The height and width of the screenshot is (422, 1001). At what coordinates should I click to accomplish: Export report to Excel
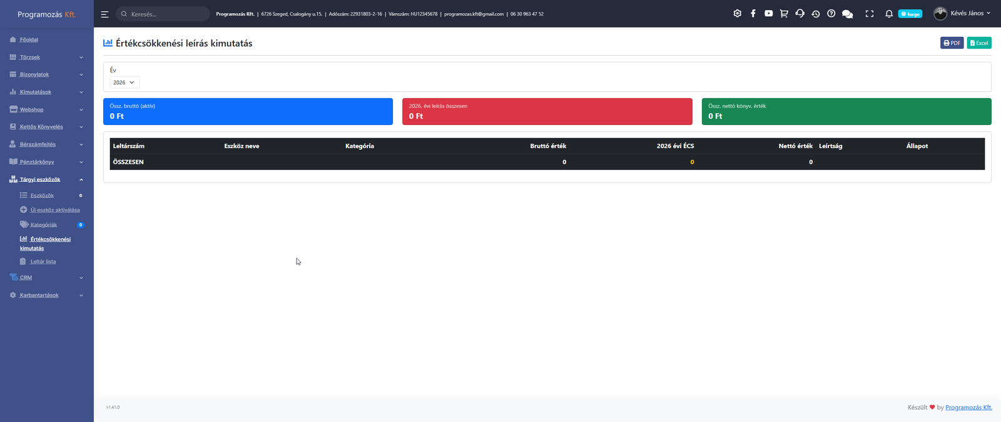coord(979,43)
